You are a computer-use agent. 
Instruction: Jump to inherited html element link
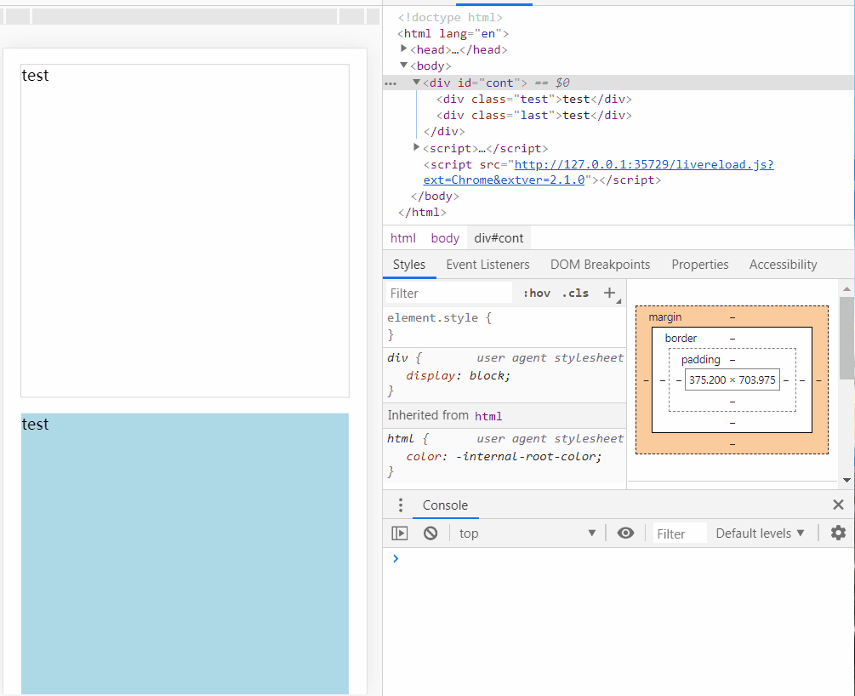[488, 416]
